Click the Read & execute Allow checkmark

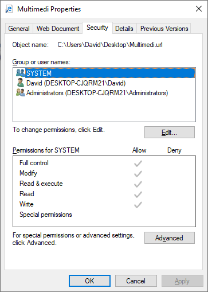[x=138, y=184]
